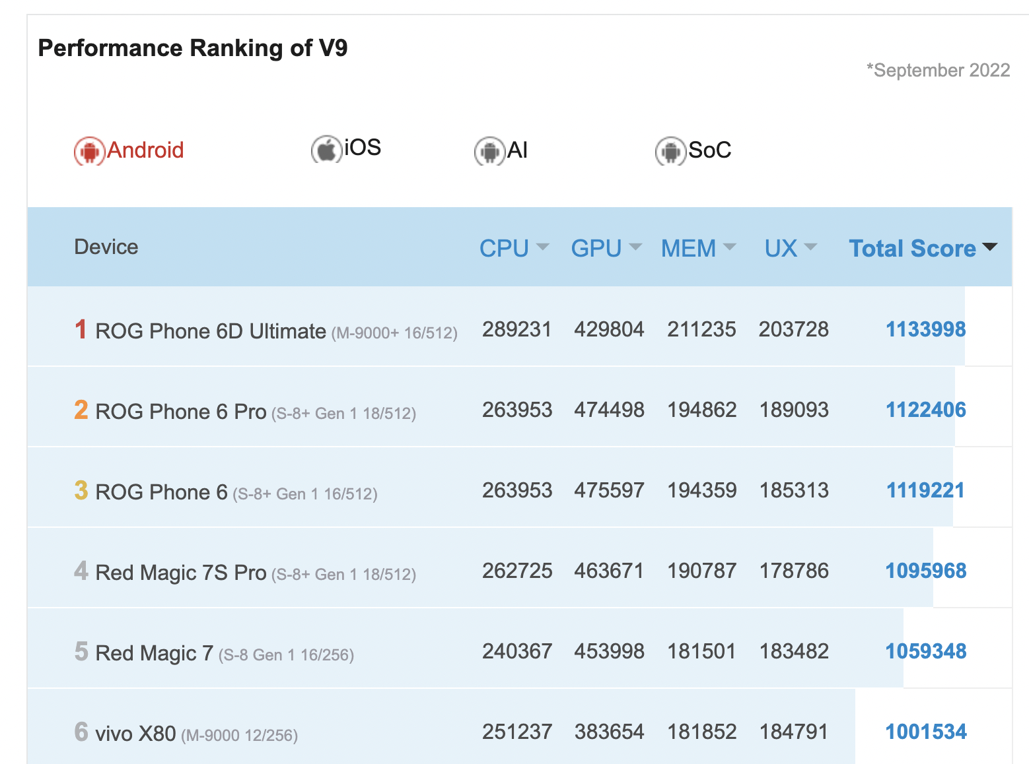
Task: Click CPU score 262725
Action: (x=516, y=571)
